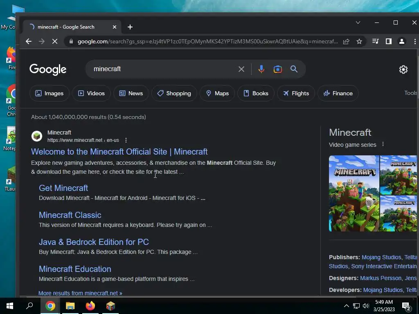The width and height of the screenshot is (419, 314).
Task: Open Welcome to the Minecraft Official Site link
Action: (119, 152)
